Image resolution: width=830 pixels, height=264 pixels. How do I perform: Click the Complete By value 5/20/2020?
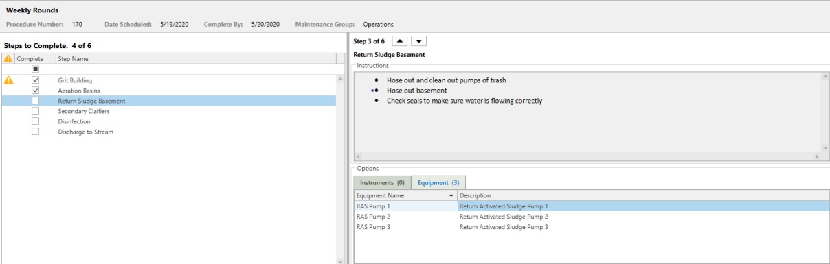[x=265, y=25]
